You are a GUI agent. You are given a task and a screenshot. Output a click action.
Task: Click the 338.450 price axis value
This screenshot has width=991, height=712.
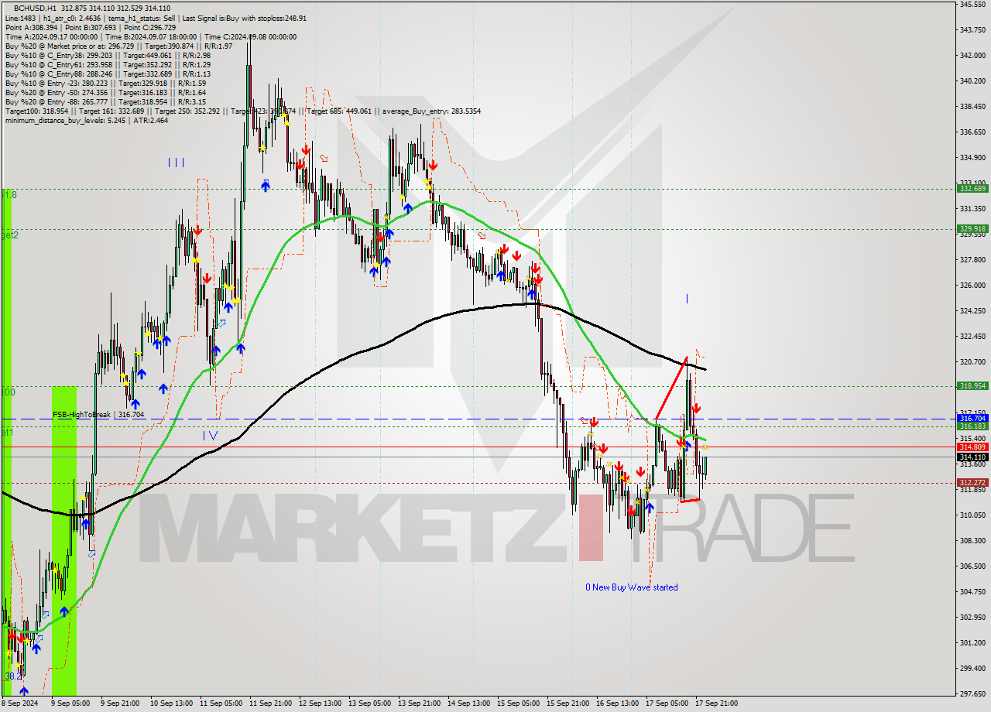click(972, 107)
